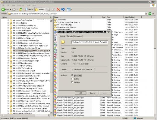The width and height of the screenshot is (157, 120).
Task: Expand the Job 11-213 tree node
Action: 8,51
